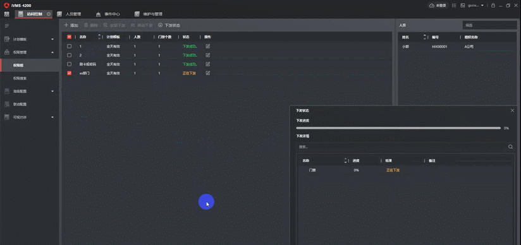This screenshot has width=521, height=245.
Task: Click the 正在下发 result in the popup
Action: click(x=393, y=170)
